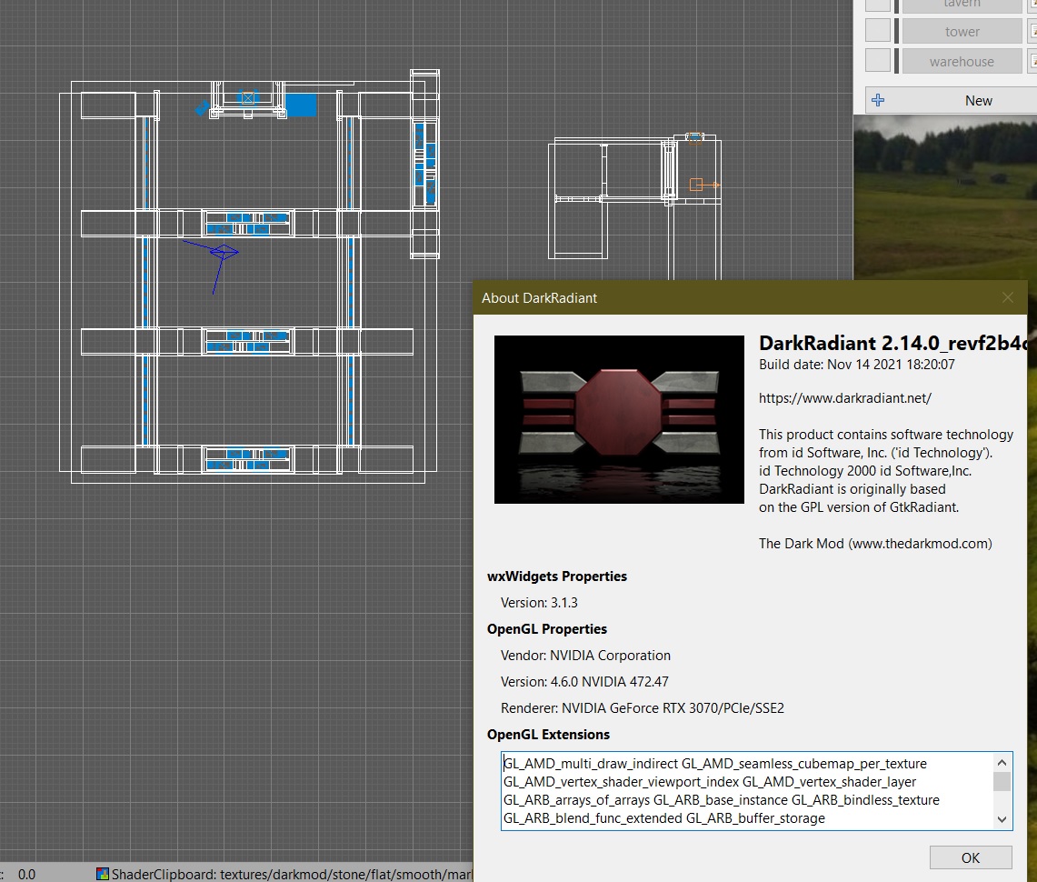The image size is (1037, 882).
Task: Select the orange entity box with arrow
Action: click(x=697, y=185)
